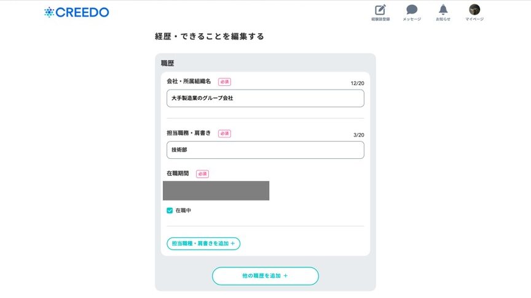The width and height of the screenshot is (531, 298).
Task: Open マイページ via the profile avatar
Action: coord(474,9)
